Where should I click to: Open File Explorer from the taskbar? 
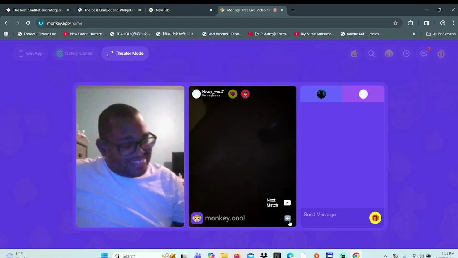click(224, 255)
